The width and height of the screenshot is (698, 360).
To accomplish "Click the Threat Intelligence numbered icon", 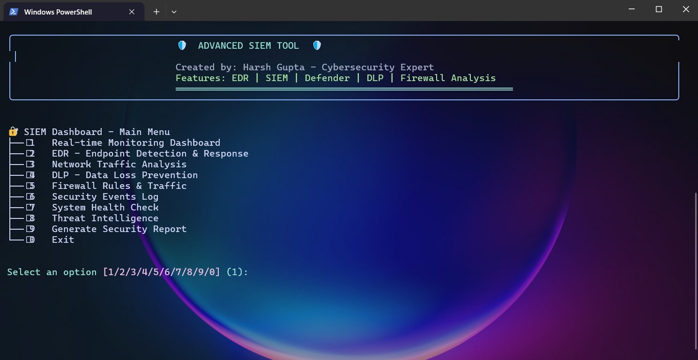I will [x=30, y=218].
